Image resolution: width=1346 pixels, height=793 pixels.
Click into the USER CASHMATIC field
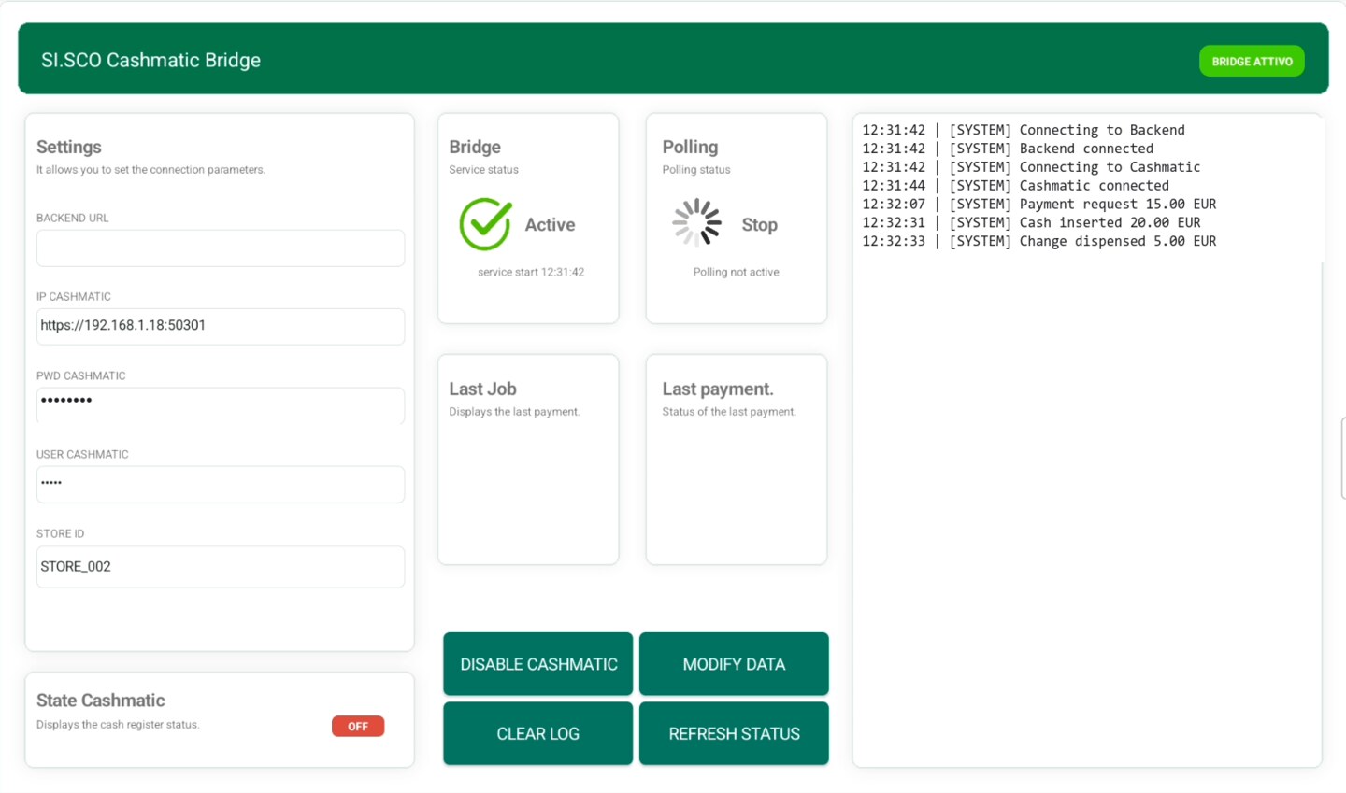coord(221,484)
